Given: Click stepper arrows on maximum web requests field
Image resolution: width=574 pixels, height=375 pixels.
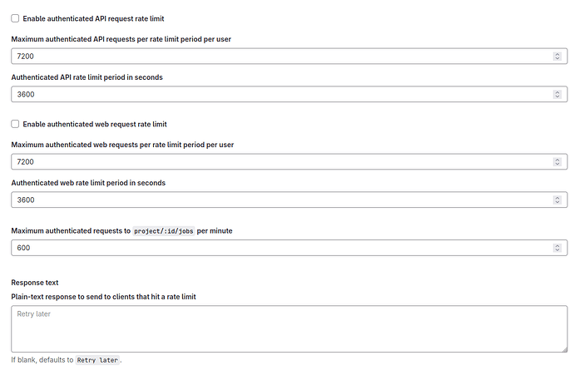Looking at the screenshot, I should 557,161.
